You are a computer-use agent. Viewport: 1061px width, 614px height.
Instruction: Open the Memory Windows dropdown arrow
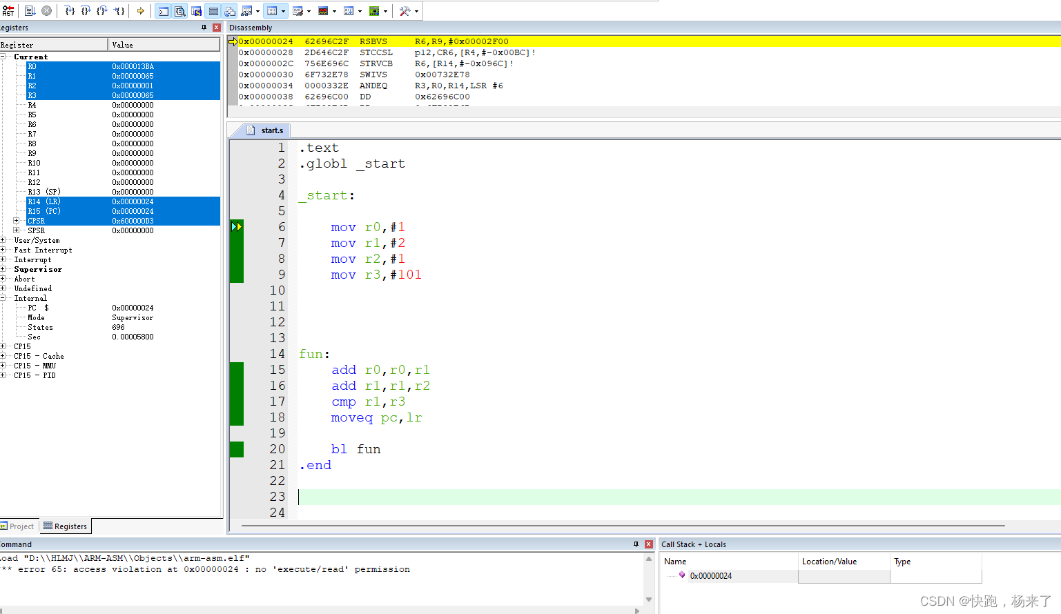click(283, 11)
